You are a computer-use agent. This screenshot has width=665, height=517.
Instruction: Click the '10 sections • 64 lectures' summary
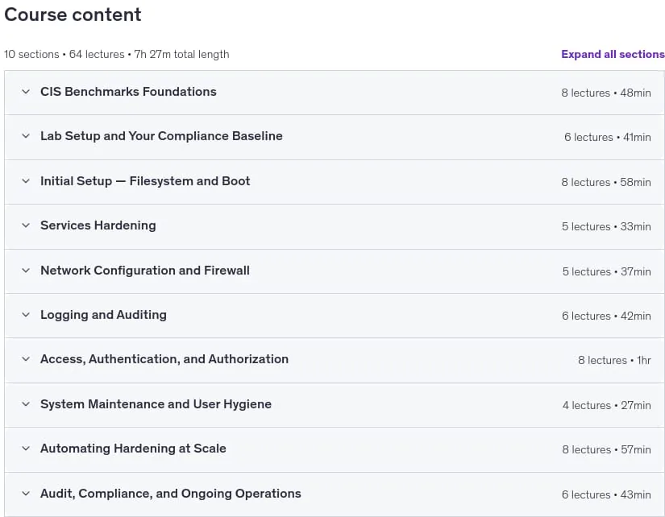64,54
